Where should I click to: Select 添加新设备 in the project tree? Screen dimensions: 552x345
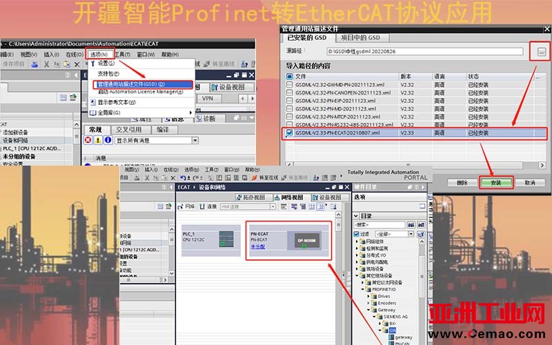[x=15, y=132]
